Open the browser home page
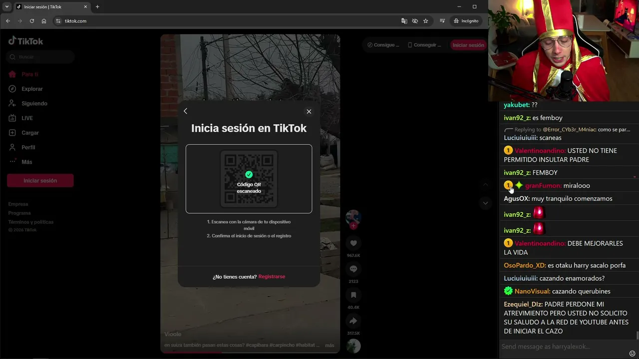This screenshot has height=359, width=639. [44, 21]
